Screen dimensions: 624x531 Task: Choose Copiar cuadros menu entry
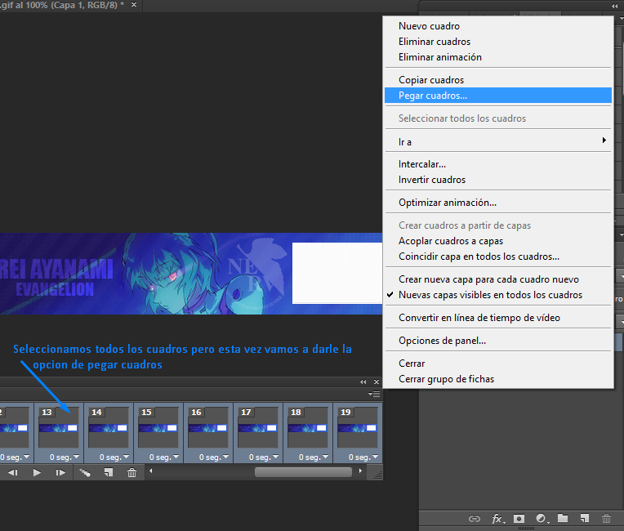[498, 79]
